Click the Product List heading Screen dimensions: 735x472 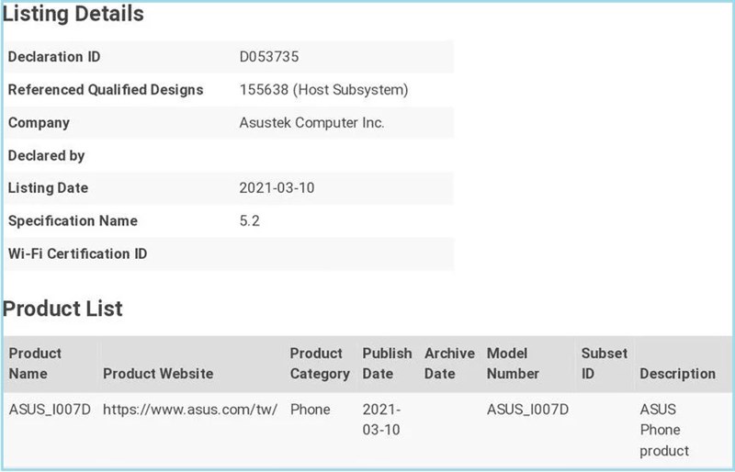[62, 309]
